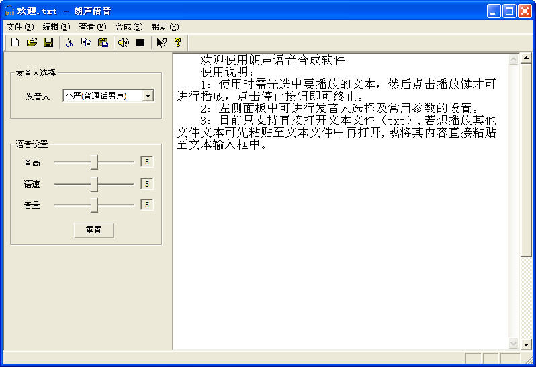Cut selection with the scissors icon
536x367 pixels.
point(69,42)
